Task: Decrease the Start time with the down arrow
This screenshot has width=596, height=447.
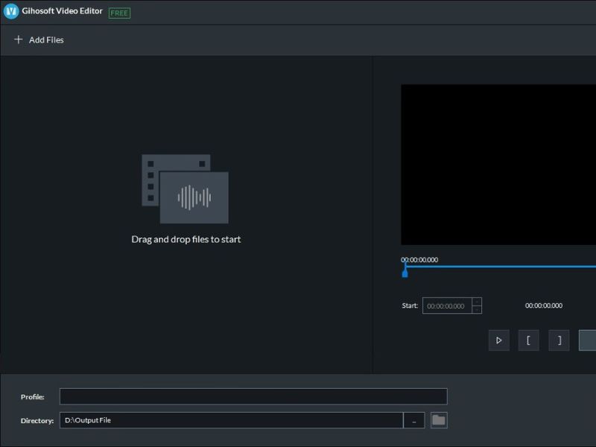Action: 477,310
